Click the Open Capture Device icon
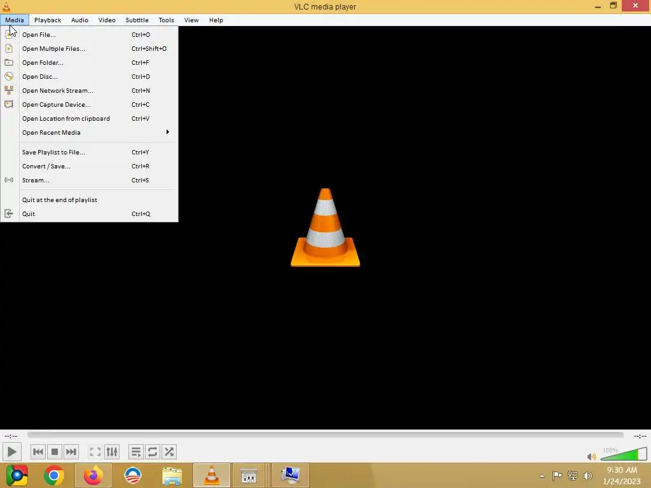The height and width of the screenshot is (488, 651). pyautogui.click(x=9, y=104)
